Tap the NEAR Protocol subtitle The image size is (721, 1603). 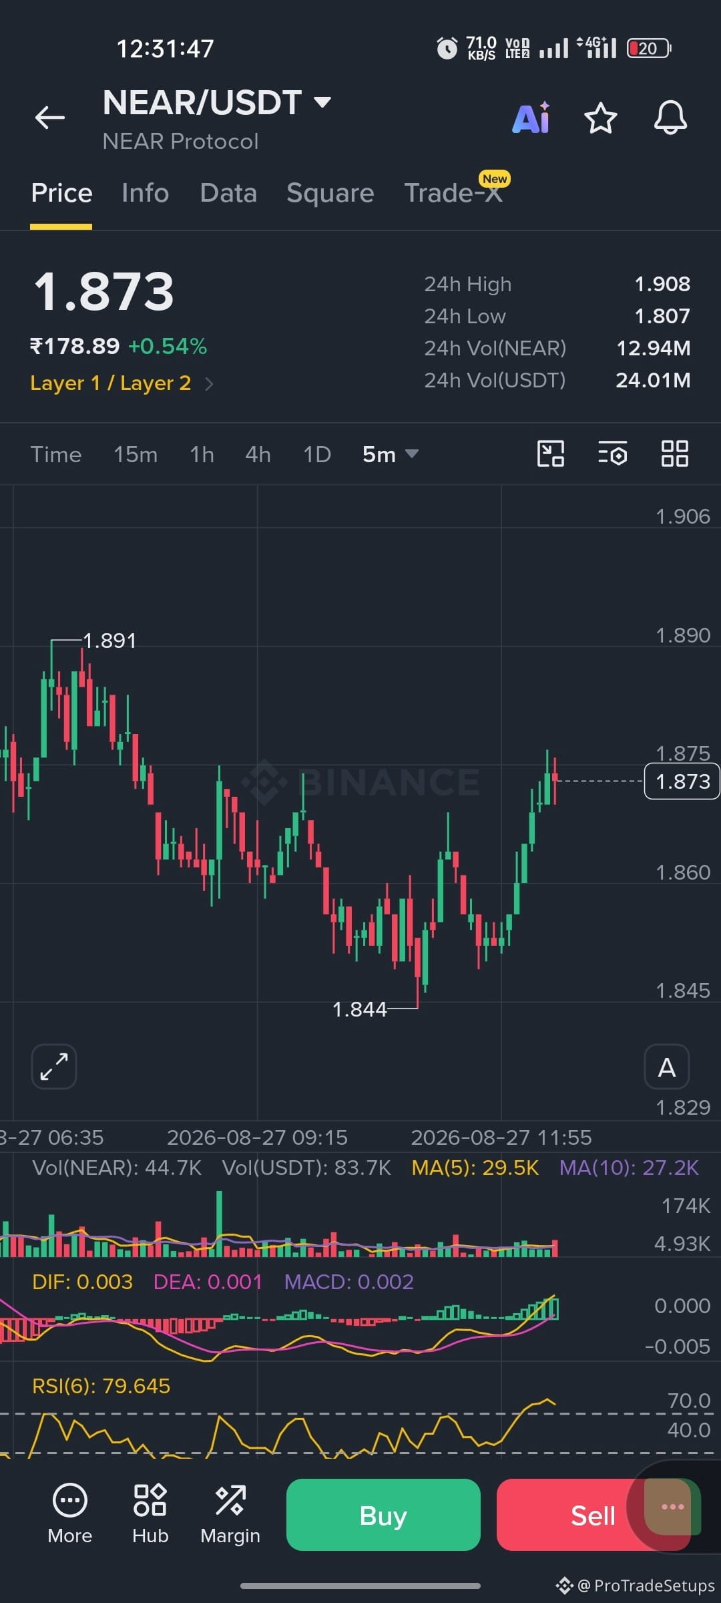pos(180,142)
